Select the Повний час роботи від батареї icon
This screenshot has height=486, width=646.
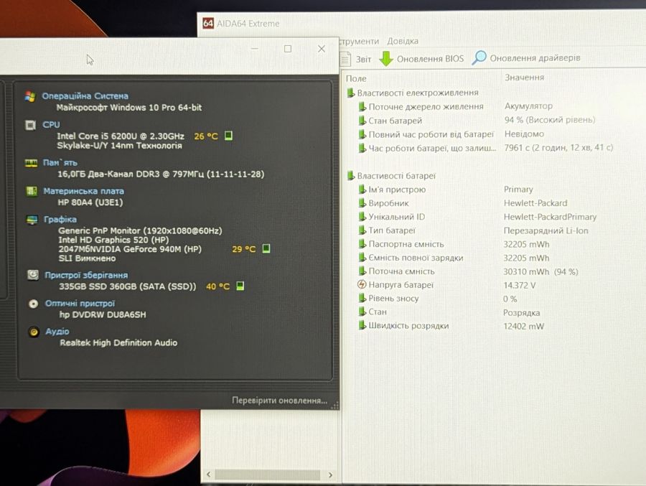[x=362, y=134]
